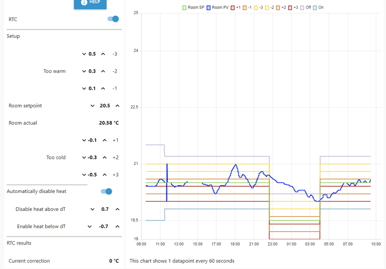Screen dimensions: 386x269
Task: Turn off the RTC switch
Action: [113, 19]
